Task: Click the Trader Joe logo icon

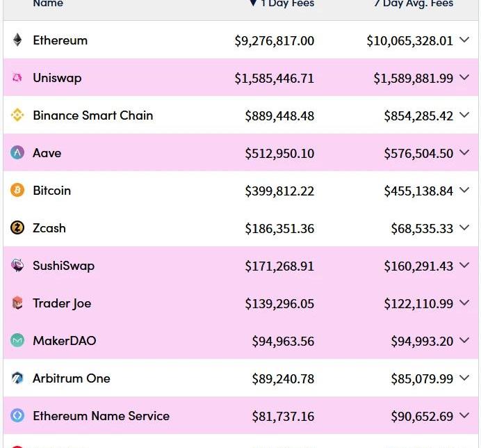Action: [17, 303]
